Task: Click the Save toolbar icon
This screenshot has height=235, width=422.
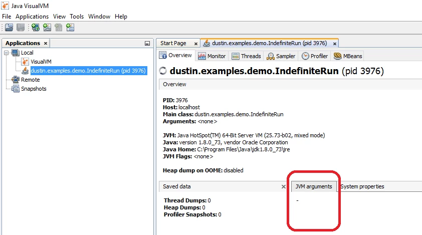Action: (21, 28)
